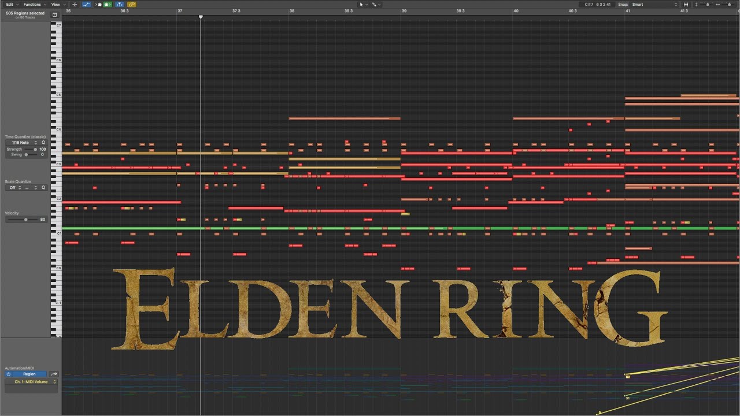Adjust the quantize Strength slider

click(x=31, y=150)
